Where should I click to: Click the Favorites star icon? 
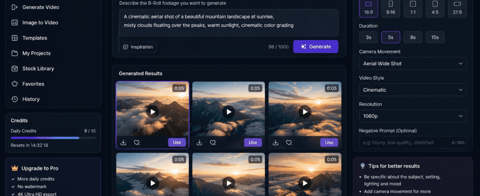14,84
